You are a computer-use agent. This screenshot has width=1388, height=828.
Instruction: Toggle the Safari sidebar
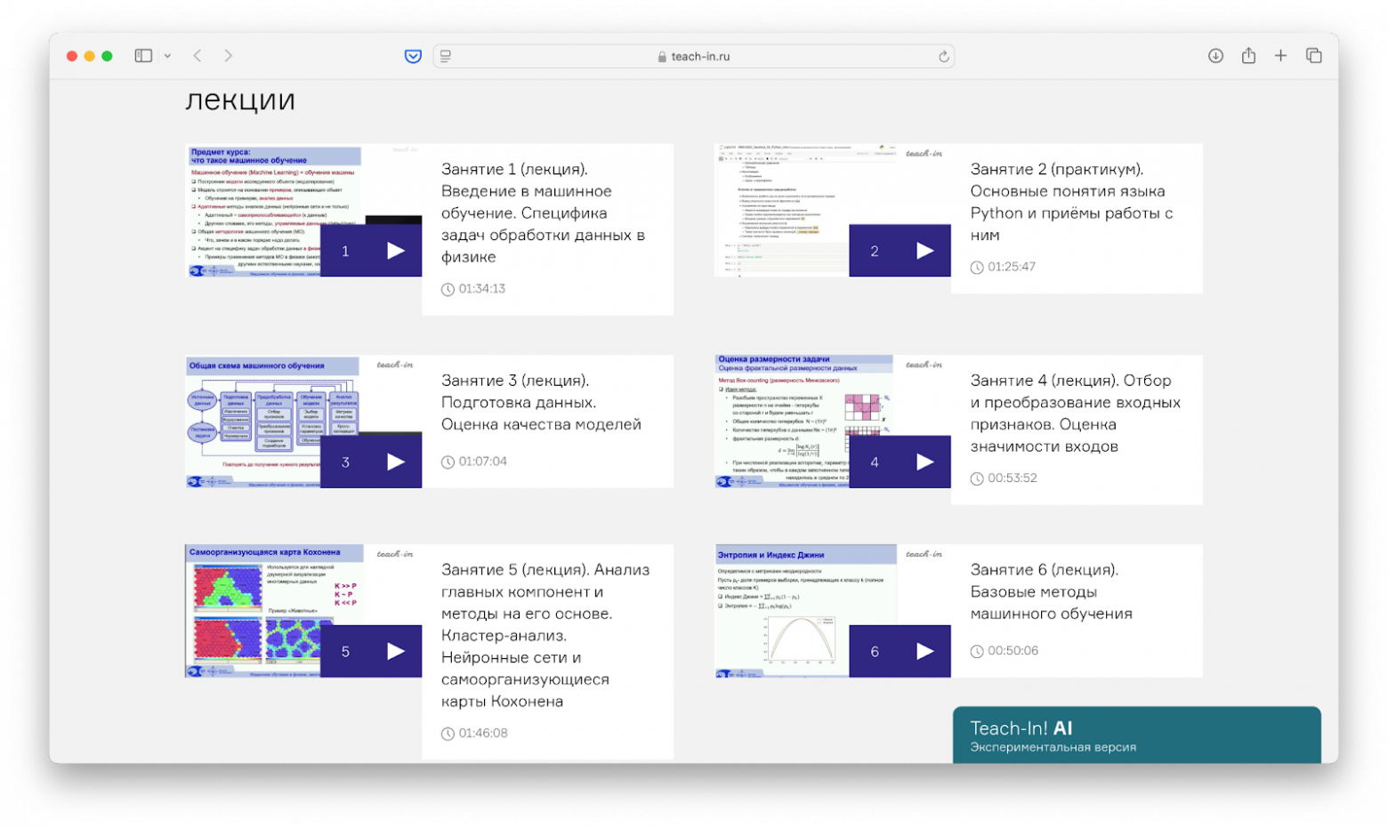(x=142, y=55)
